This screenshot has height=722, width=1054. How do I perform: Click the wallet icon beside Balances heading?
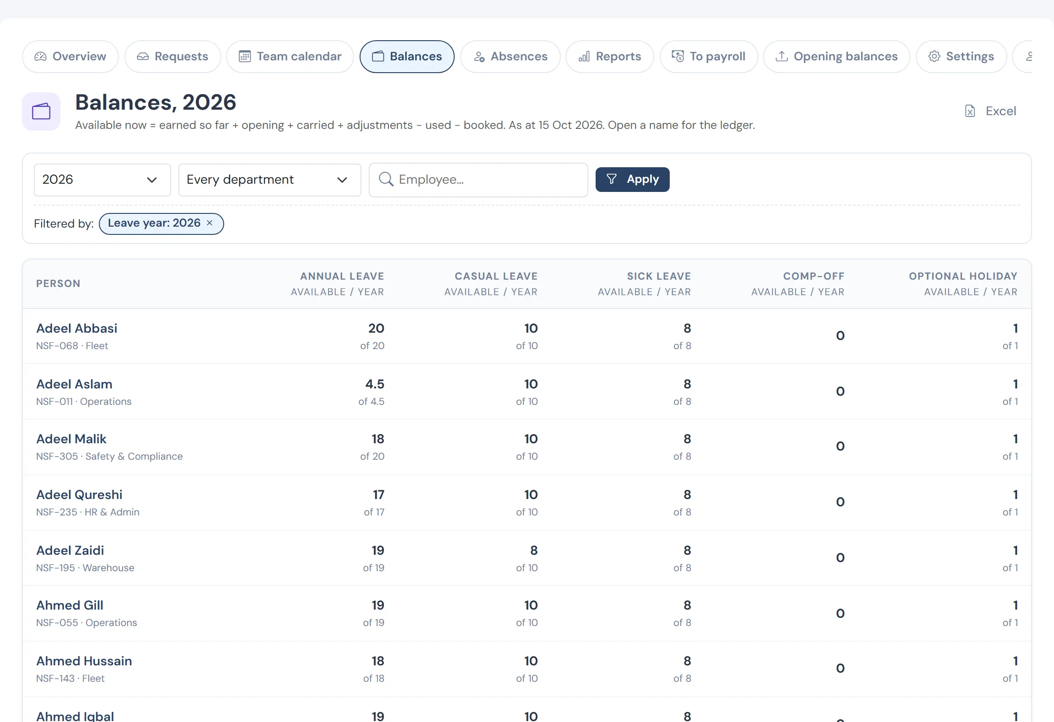tap(41, 111)
